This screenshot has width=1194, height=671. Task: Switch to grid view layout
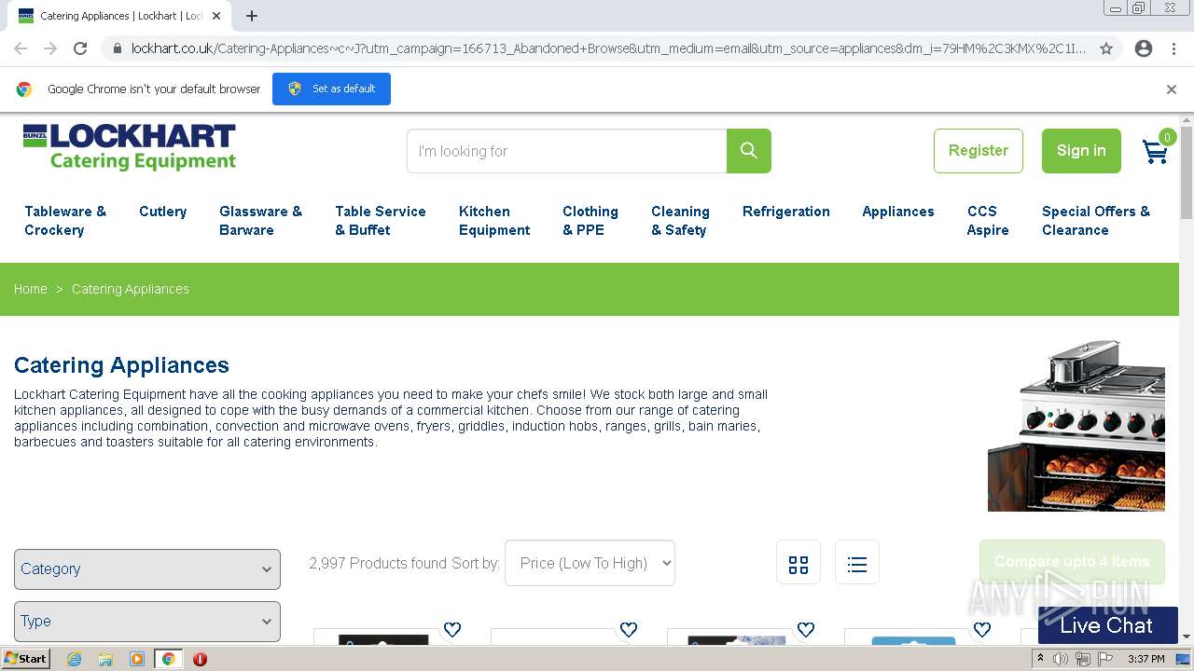tap(798, 563)
